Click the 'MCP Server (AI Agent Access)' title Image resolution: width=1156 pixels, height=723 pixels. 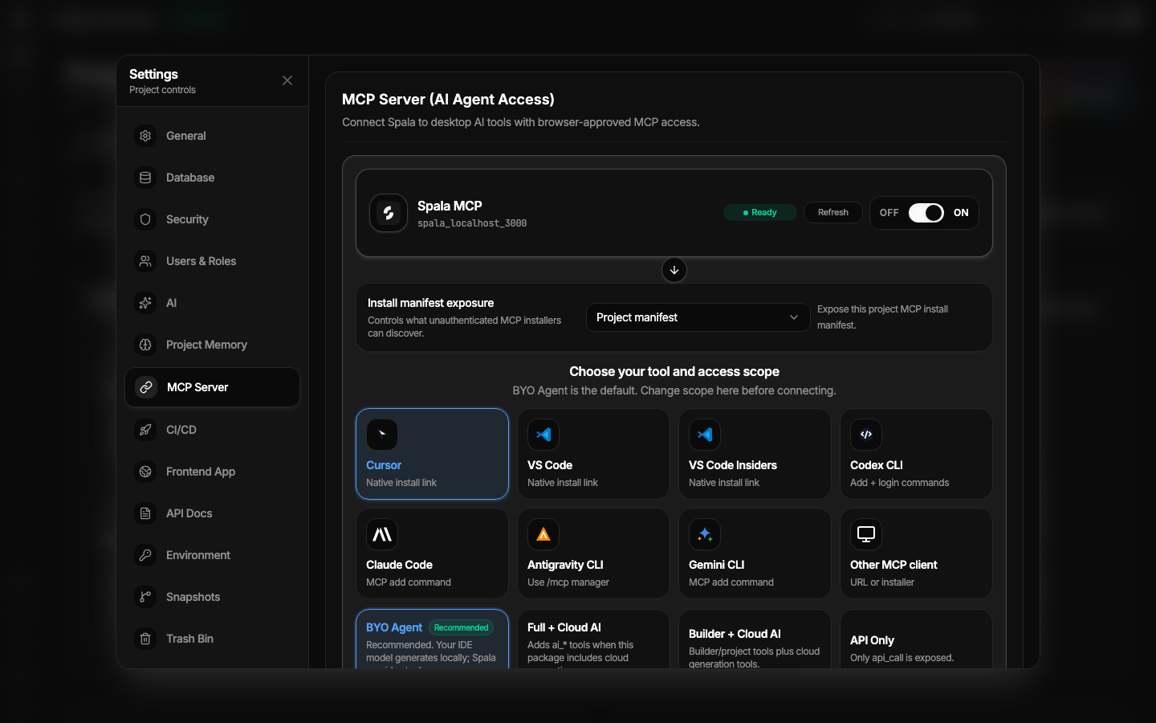pyautogui.click(x=448, y=100)
